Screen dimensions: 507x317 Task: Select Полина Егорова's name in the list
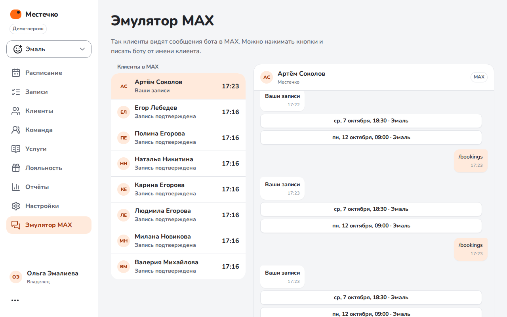[x=160, y=134]
